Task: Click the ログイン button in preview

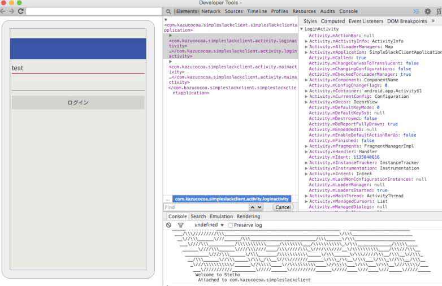Action: click(x=78, y=102)
